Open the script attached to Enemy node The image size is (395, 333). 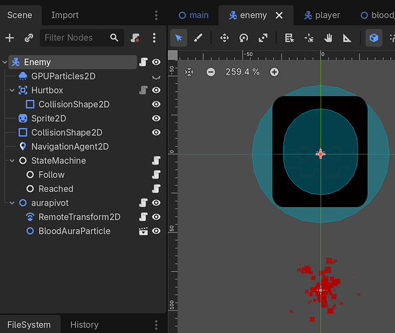click(144, 62)
